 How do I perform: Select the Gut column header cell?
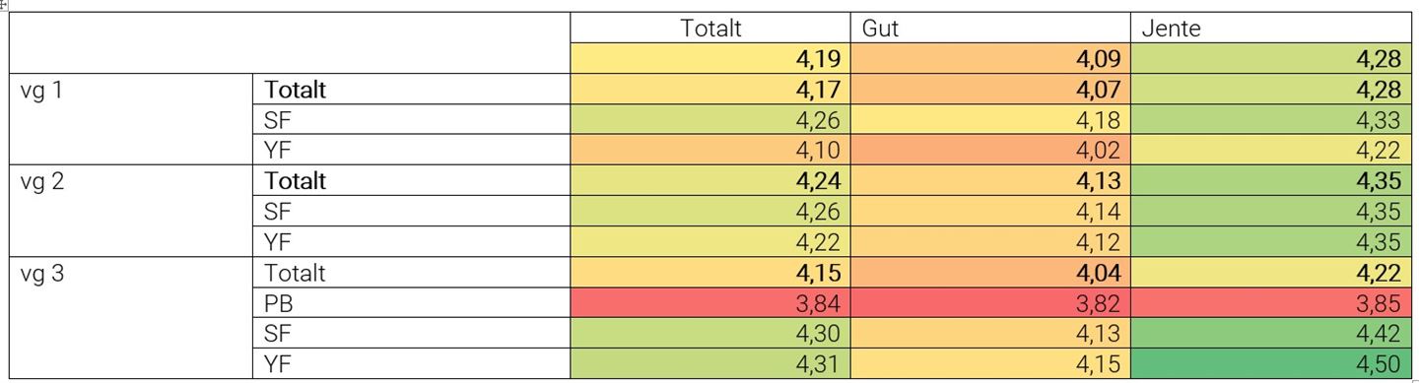[x=989, y=28]
